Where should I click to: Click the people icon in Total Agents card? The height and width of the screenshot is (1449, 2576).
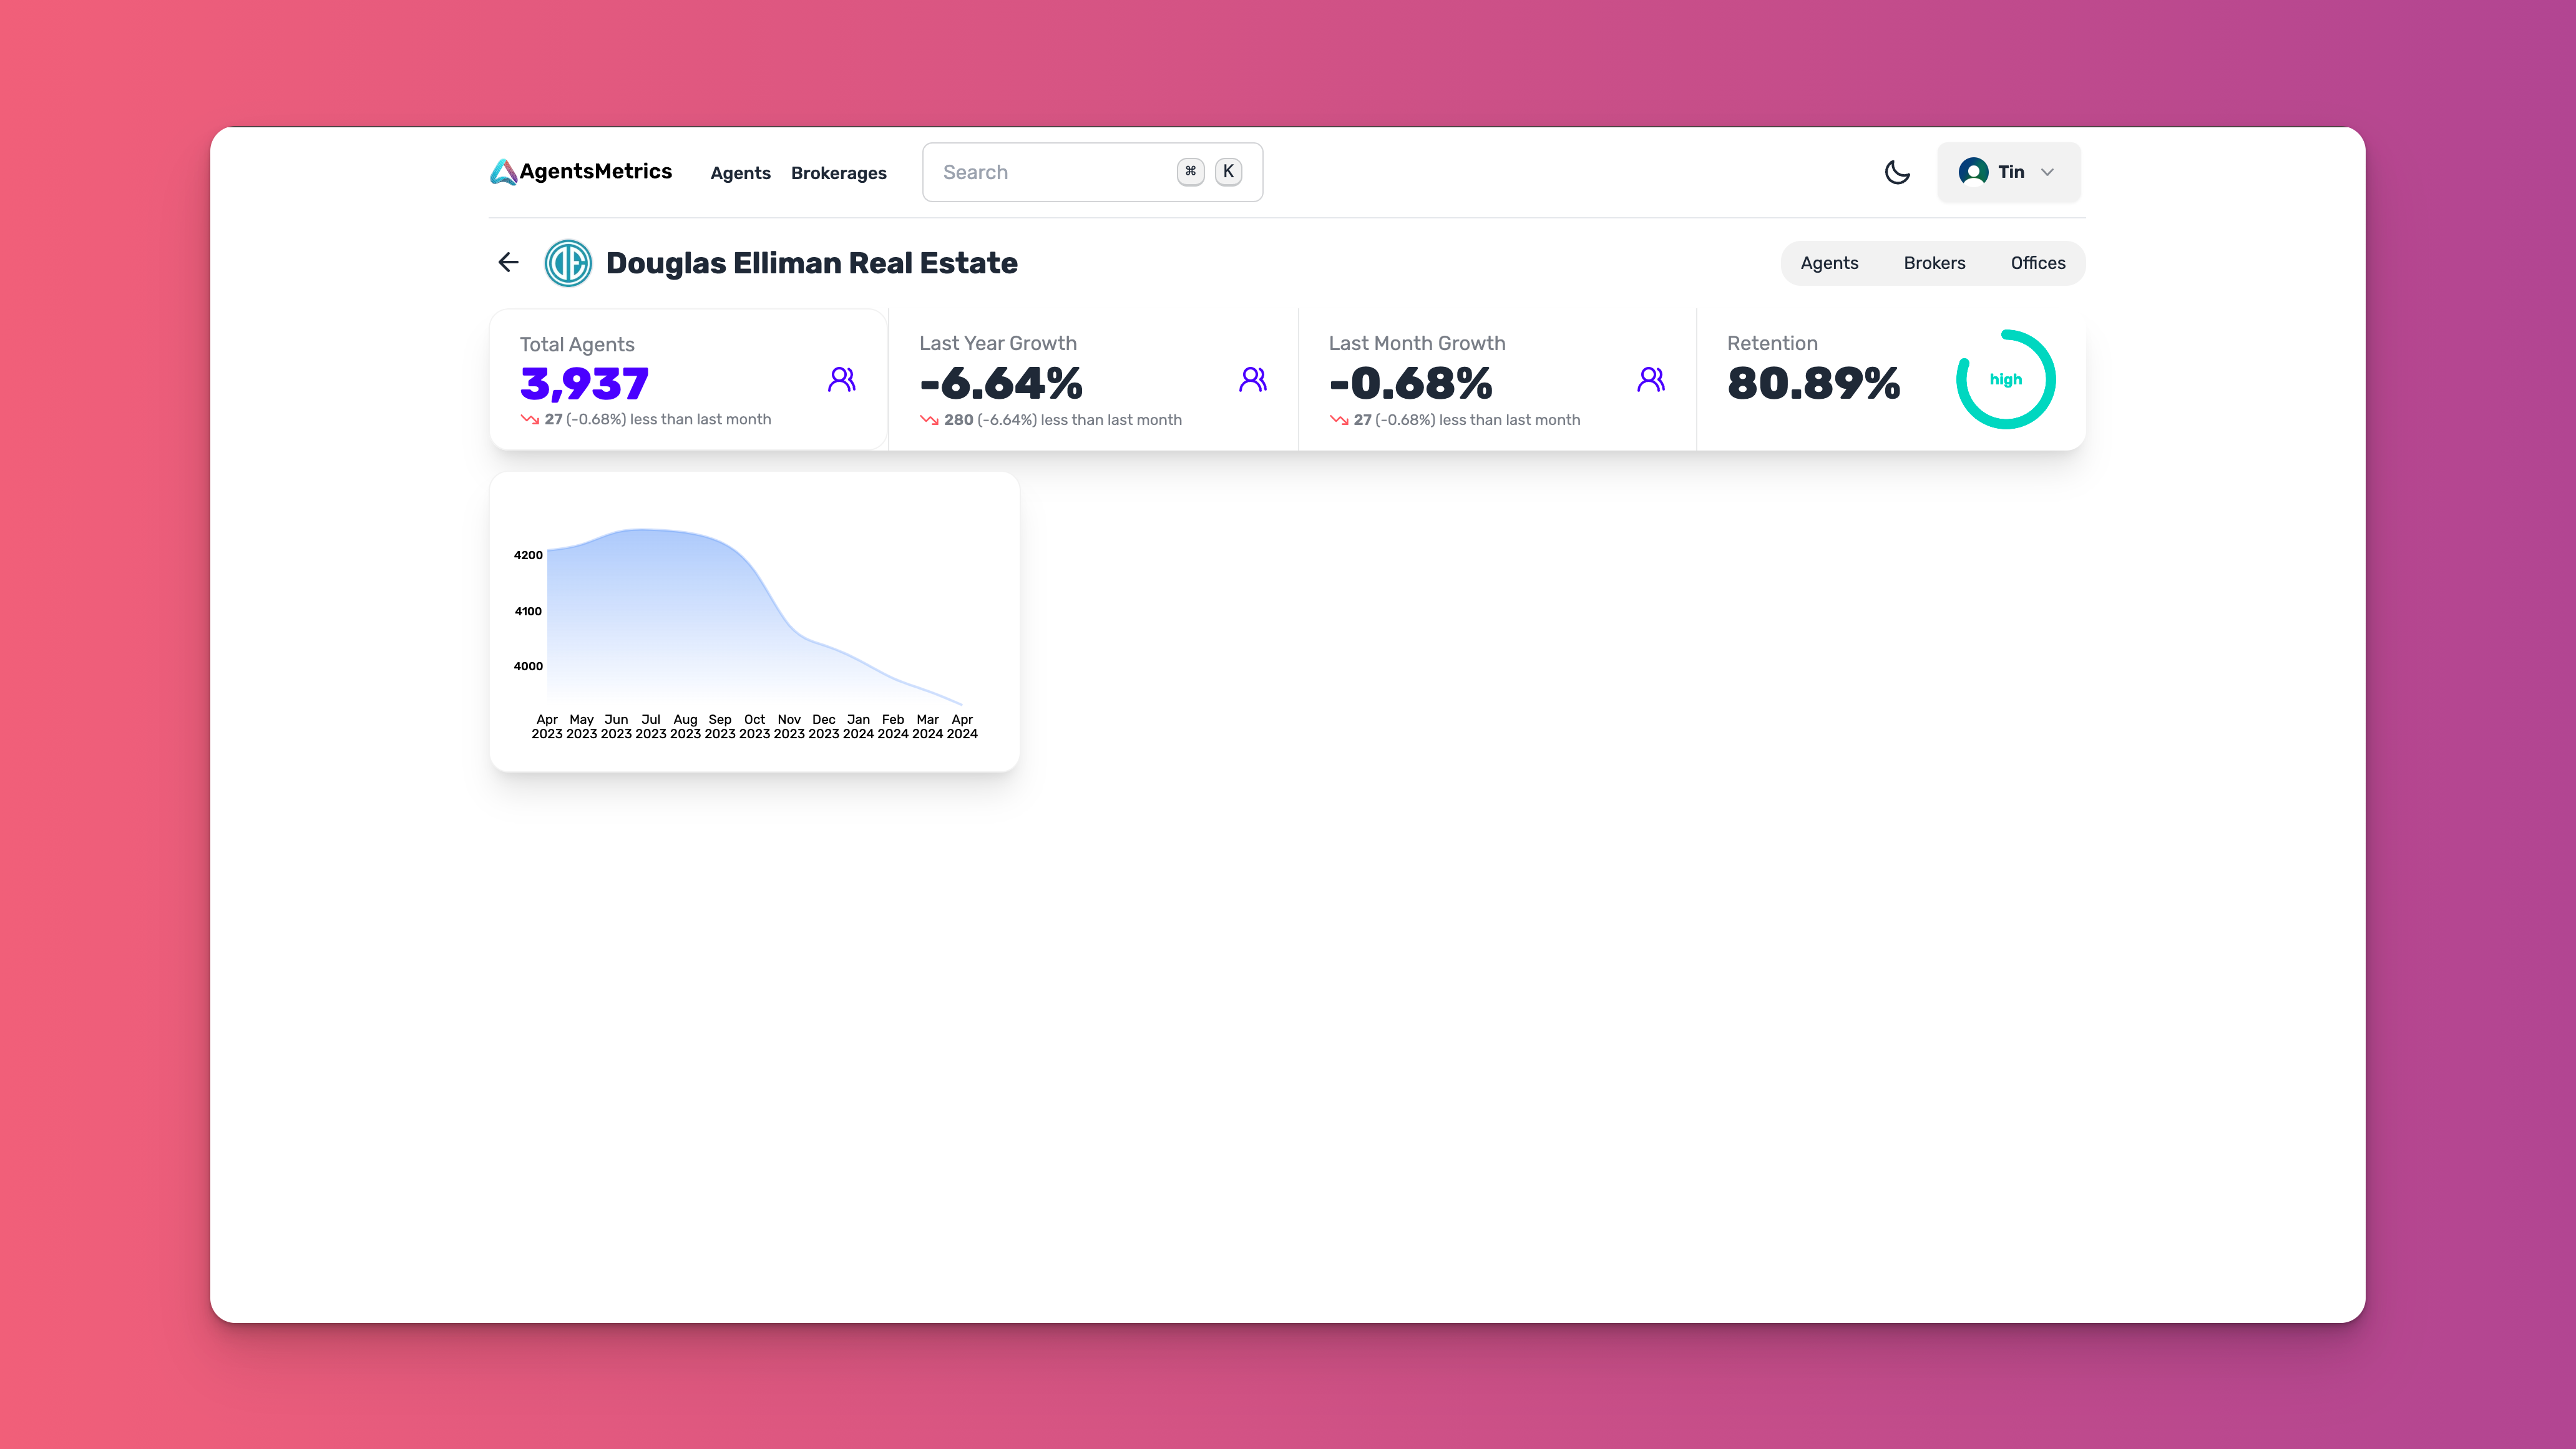842,379
